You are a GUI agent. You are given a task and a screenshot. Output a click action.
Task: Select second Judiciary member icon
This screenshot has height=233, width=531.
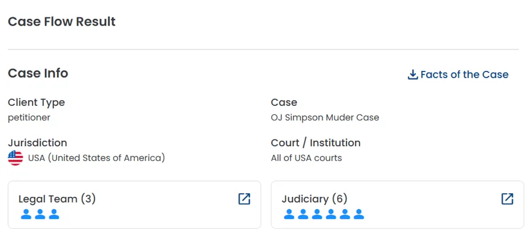303,214
